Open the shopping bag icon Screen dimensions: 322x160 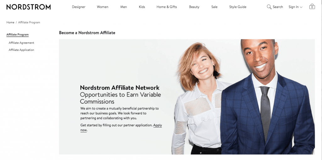point(312,7)
